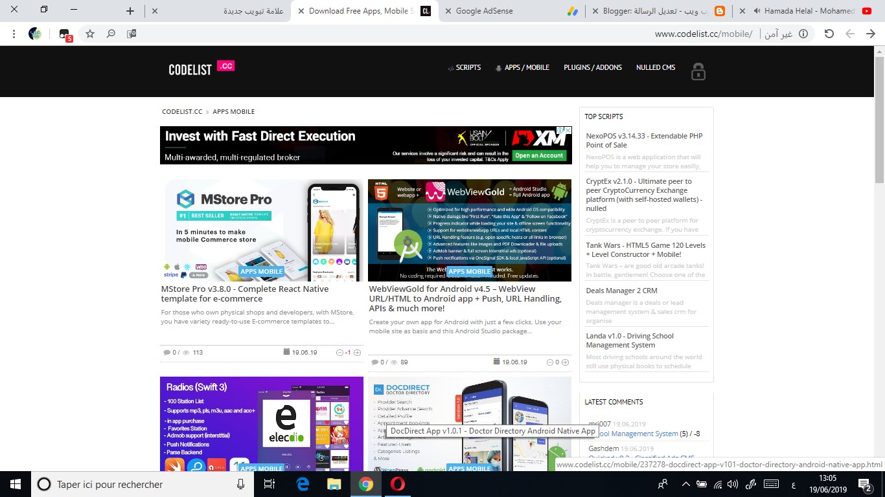Click APPS MOBILE tag on MStore Pro image
Screen dimensions: 885x497
[x=262, y=271]
